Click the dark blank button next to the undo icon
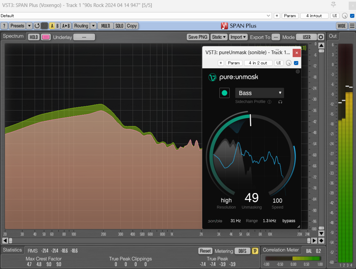Screen dimensions: 356x269 (x=44, y=26)
